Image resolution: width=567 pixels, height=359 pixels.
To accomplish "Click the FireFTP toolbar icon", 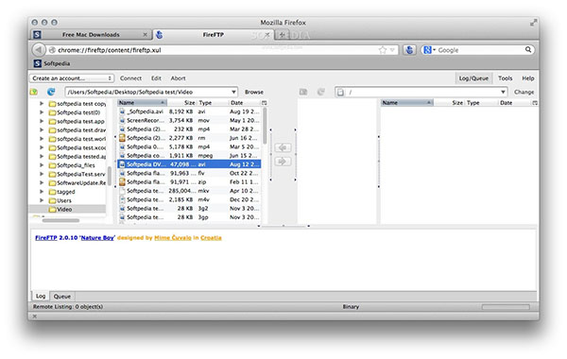I will (409, 50).
